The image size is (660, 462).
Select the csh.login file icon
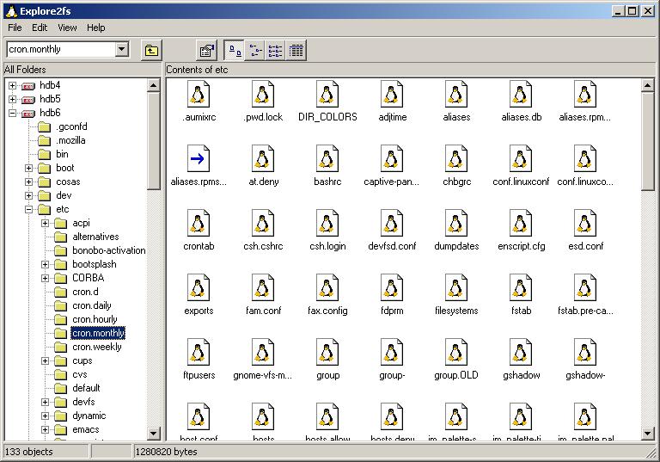click(x=327, y=223)
